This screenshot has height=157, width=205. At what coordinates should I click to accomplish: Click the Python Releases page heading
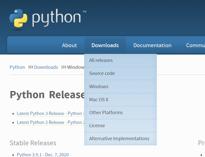(47, 95)
